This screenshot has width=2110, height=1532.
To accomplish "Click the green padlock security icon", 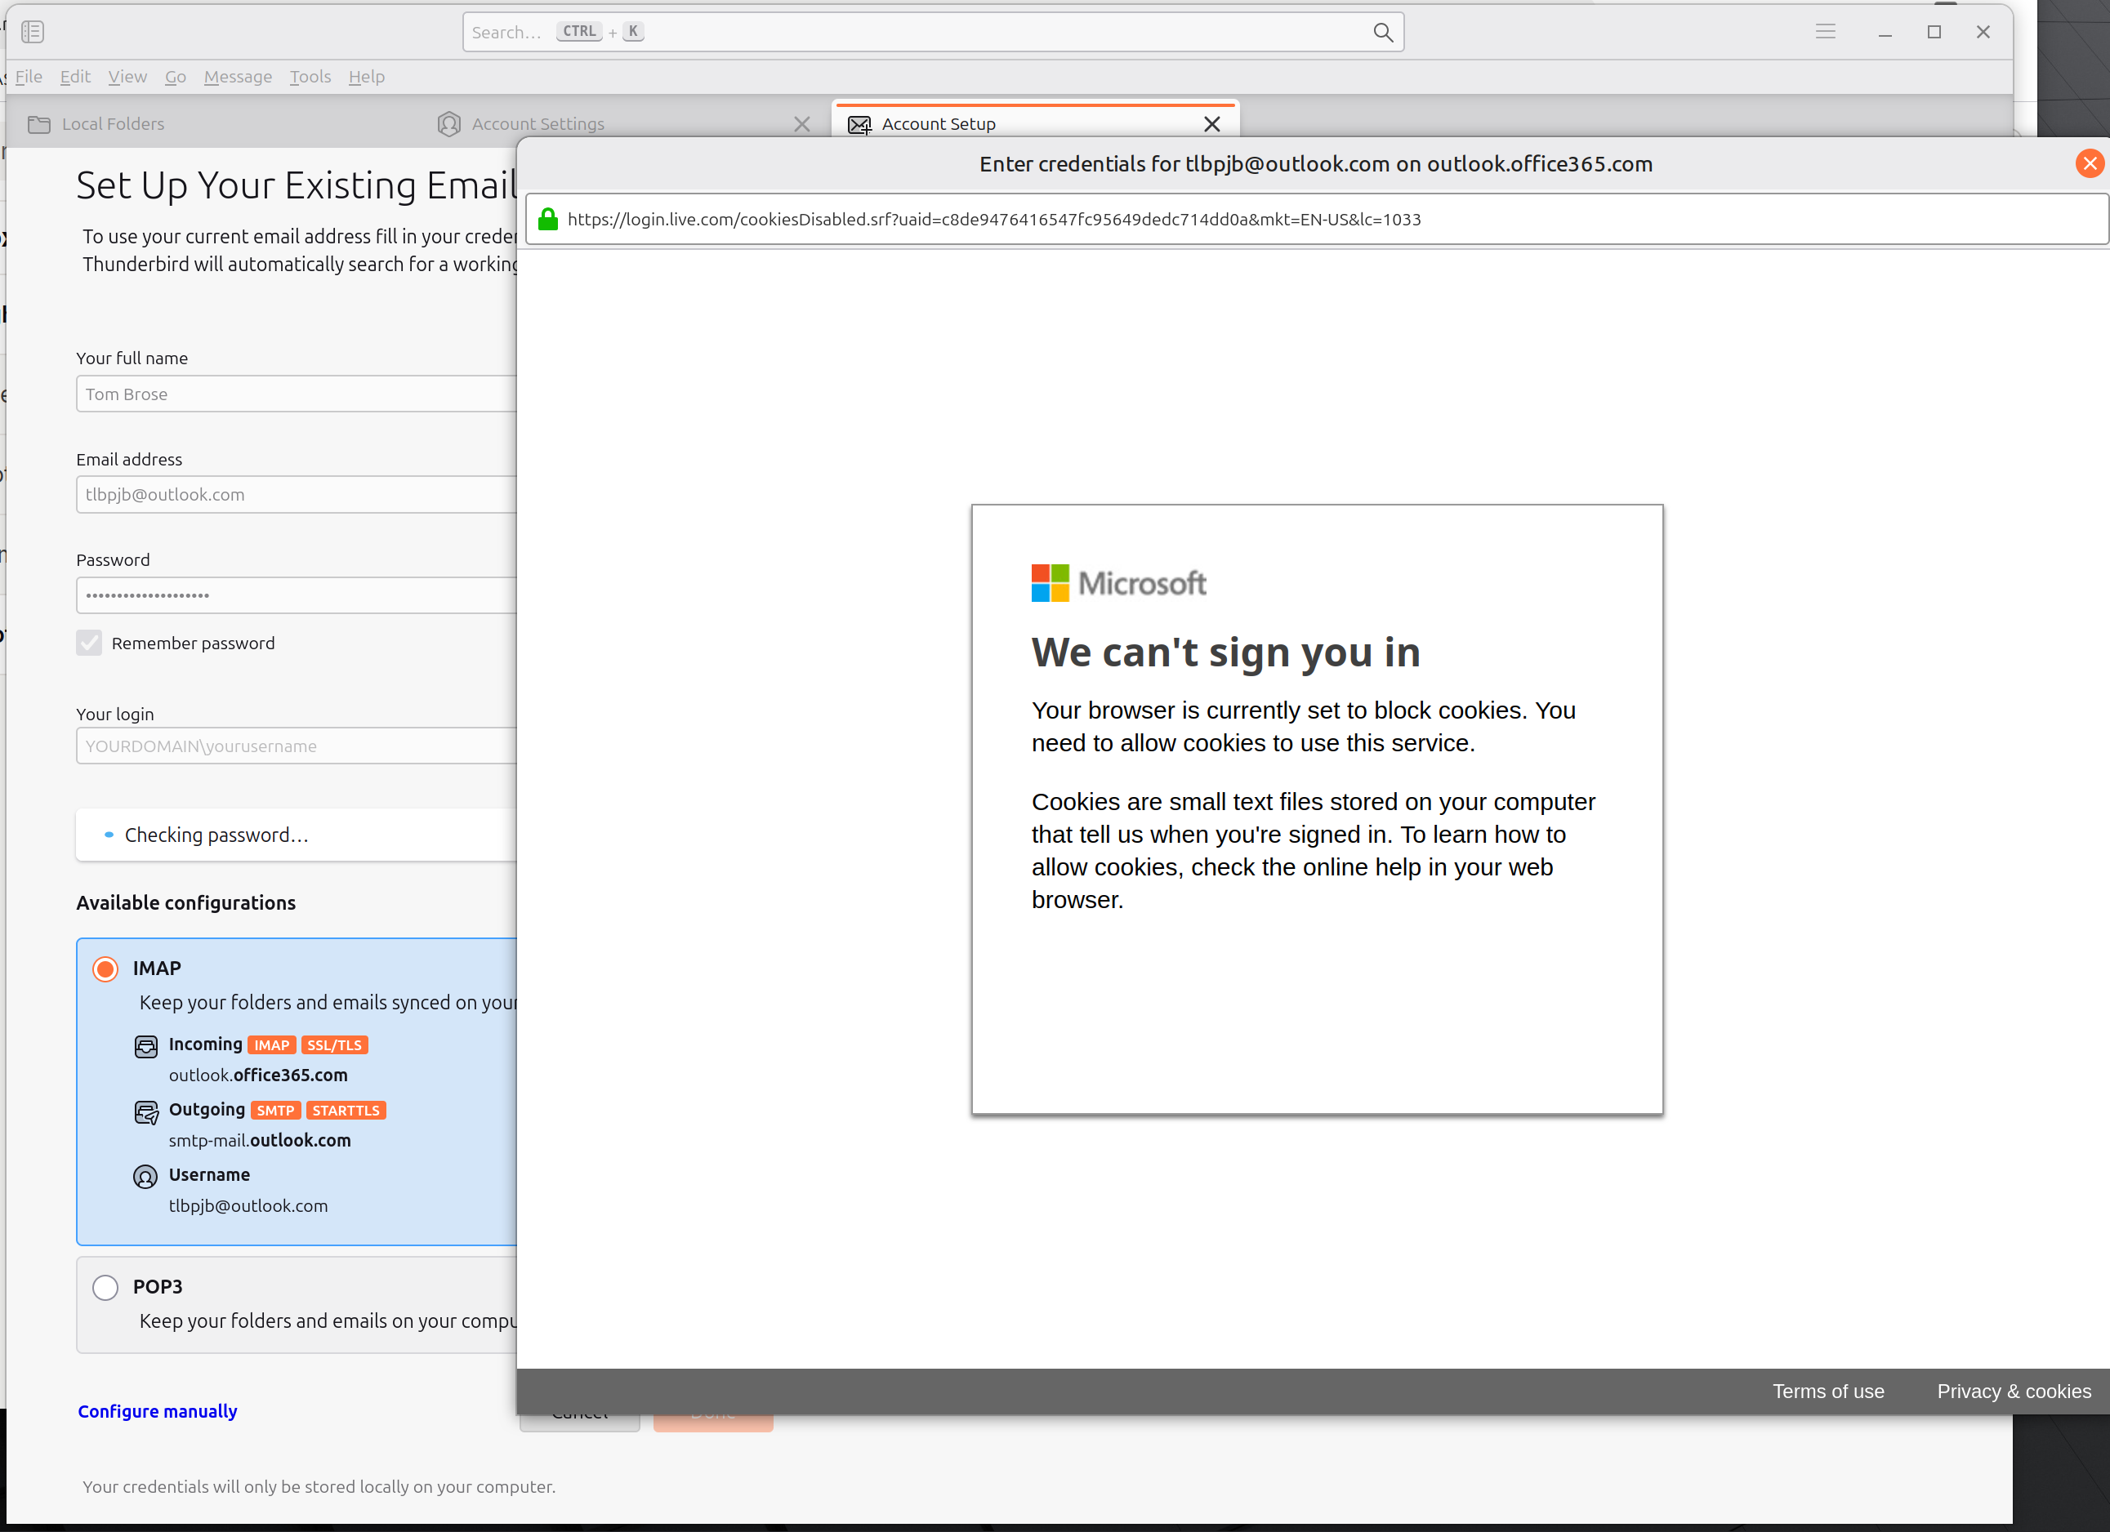I will (x=548, y=220).
